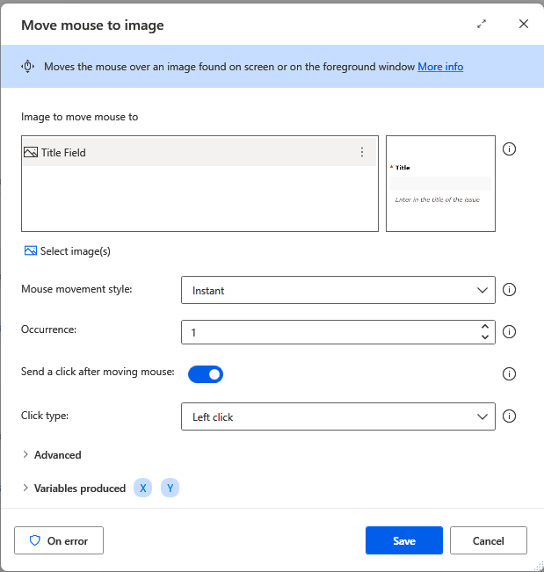Click the Select image(s) button
Viewport: 544px width, 572px height.
[68, 251]
